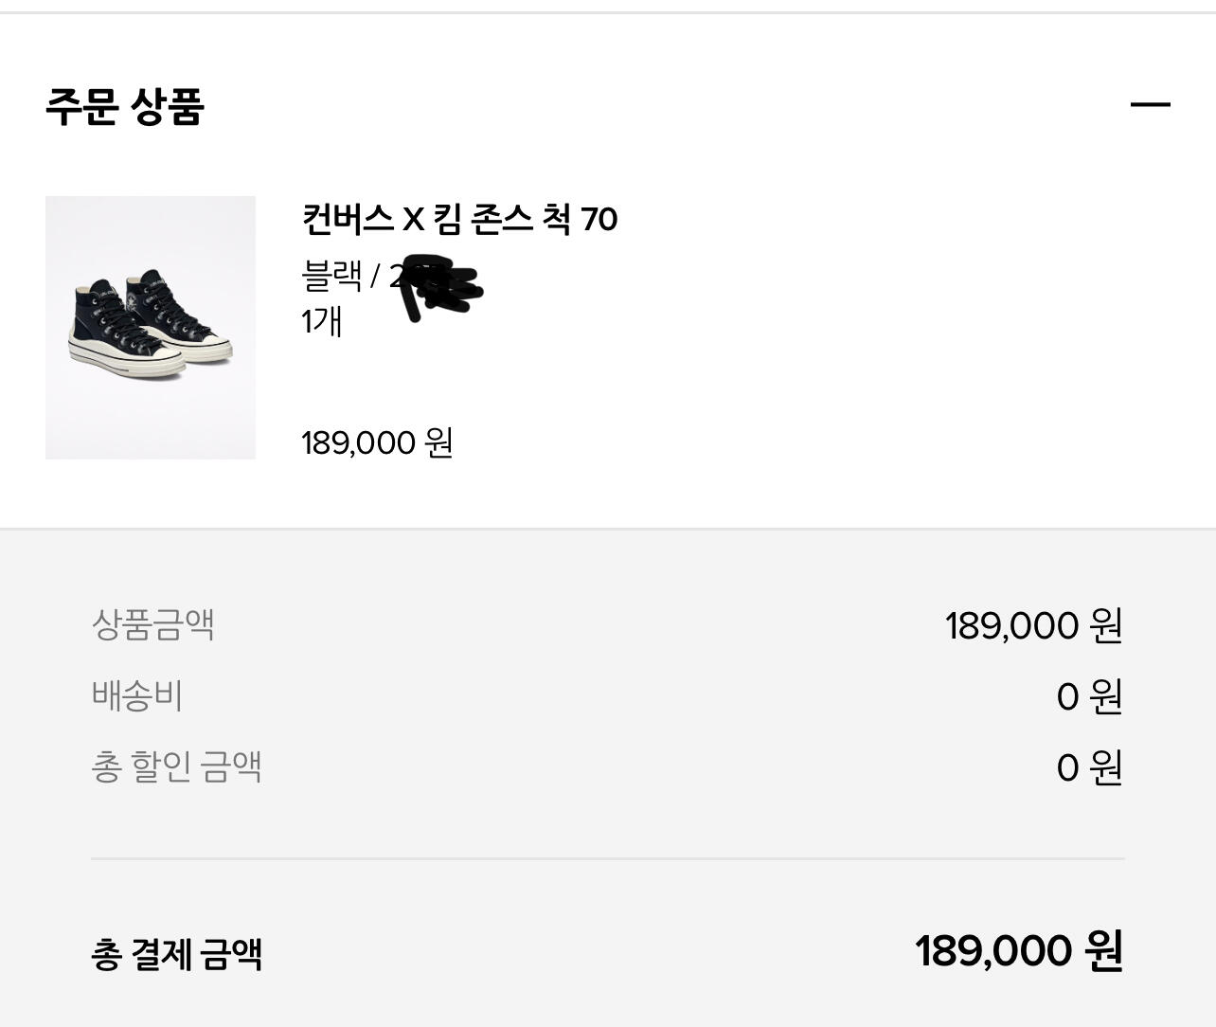Click the 총 결제 금액 label
The width and height of the screenshot is (1216, 1027).
176,954
